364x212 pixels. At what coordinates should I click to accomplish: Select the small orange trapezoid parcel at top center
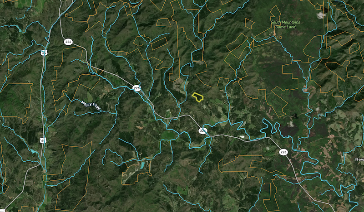coord(164,23)
